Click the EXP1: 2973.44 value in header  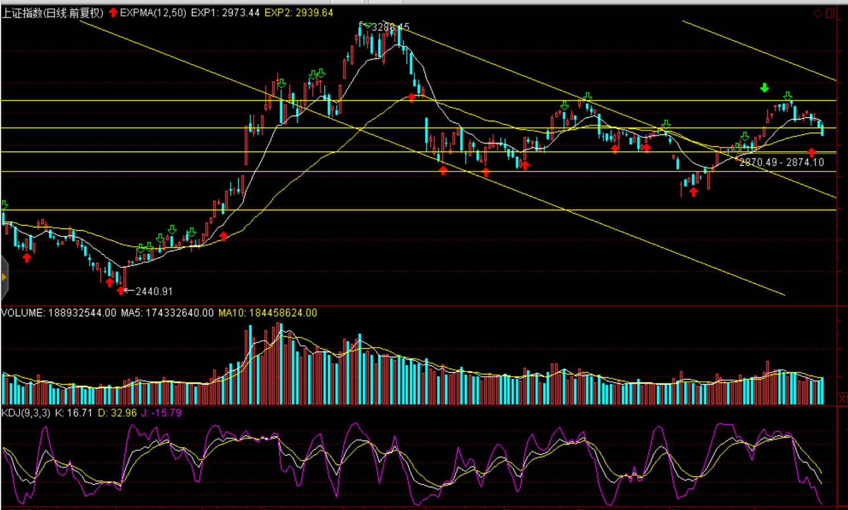225,13
